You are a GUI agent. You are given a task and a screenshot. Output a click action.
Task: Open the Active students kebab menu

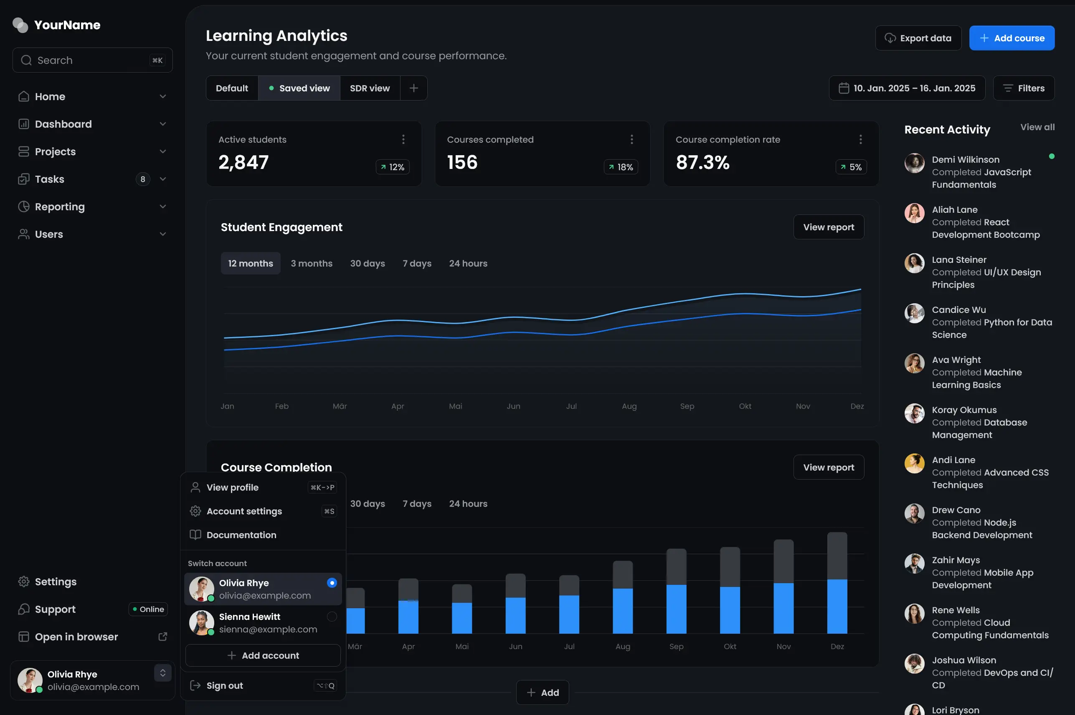(x=403, y=139)
